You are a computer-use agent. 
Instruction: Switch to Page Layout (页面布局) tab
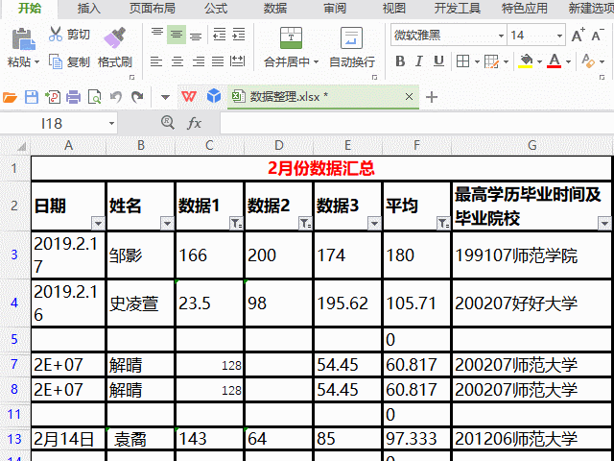(153, 9)
